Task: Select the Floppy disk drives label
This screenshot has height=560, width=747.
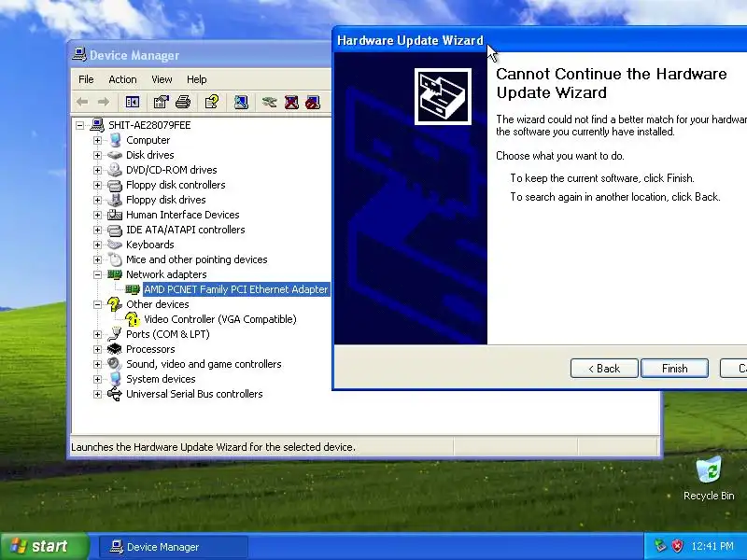Action: click(x=166, y=200)
